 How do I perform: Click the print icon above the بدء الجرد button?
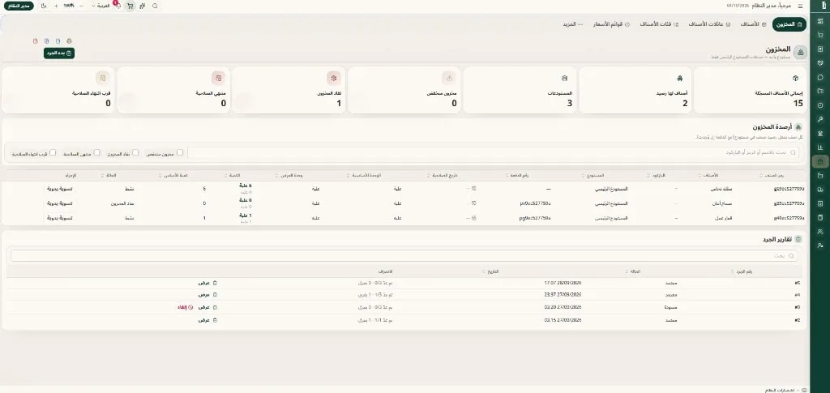click(x=70, y=41)
